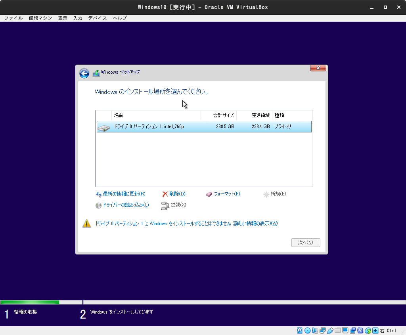Viewport: 406px width, 335px height.
Task: Click the 次へ(N) button
Action: click(x=306, y=243)
